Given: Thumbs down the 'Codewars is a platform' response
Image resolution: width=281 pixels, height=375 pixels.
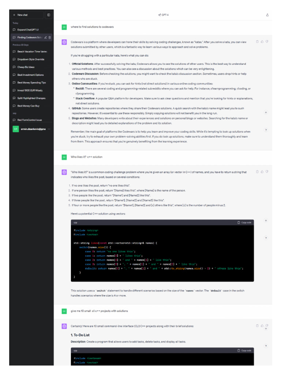Looking at the screenshot, I should pos(267,42).
